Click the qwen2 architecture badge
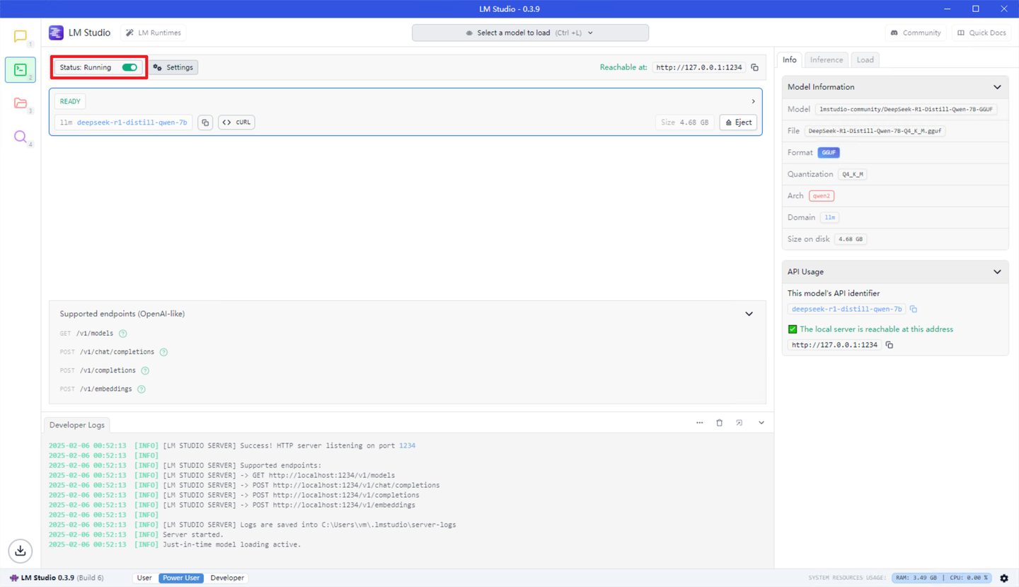 pyautogui.click(x=822, y=196)
